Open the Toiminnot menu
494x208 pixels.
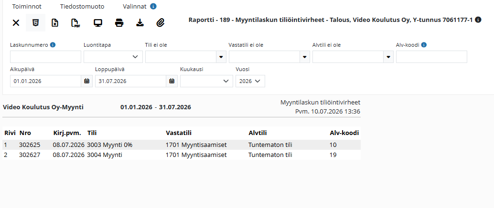27,6
